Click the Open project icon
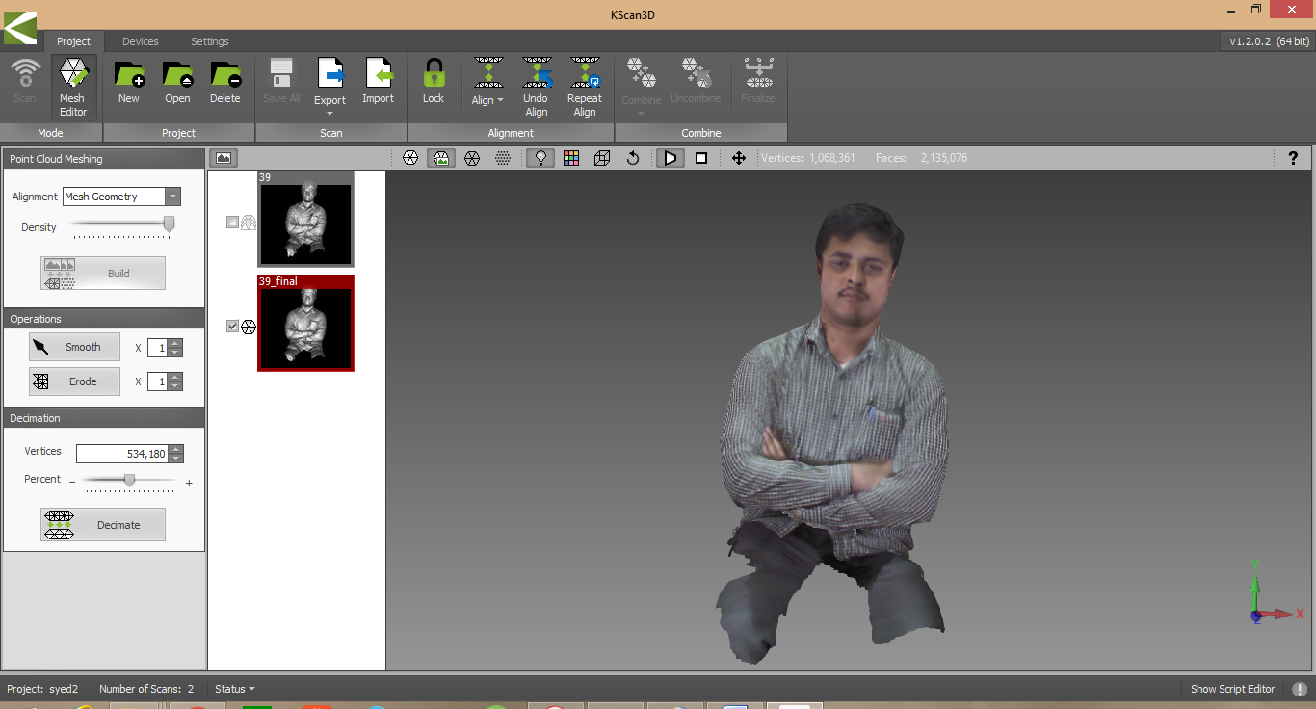 point(177,82)
